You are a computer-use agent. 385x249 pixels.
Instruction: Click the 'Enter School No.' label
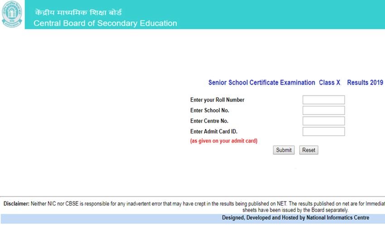[x=210, y=110]
